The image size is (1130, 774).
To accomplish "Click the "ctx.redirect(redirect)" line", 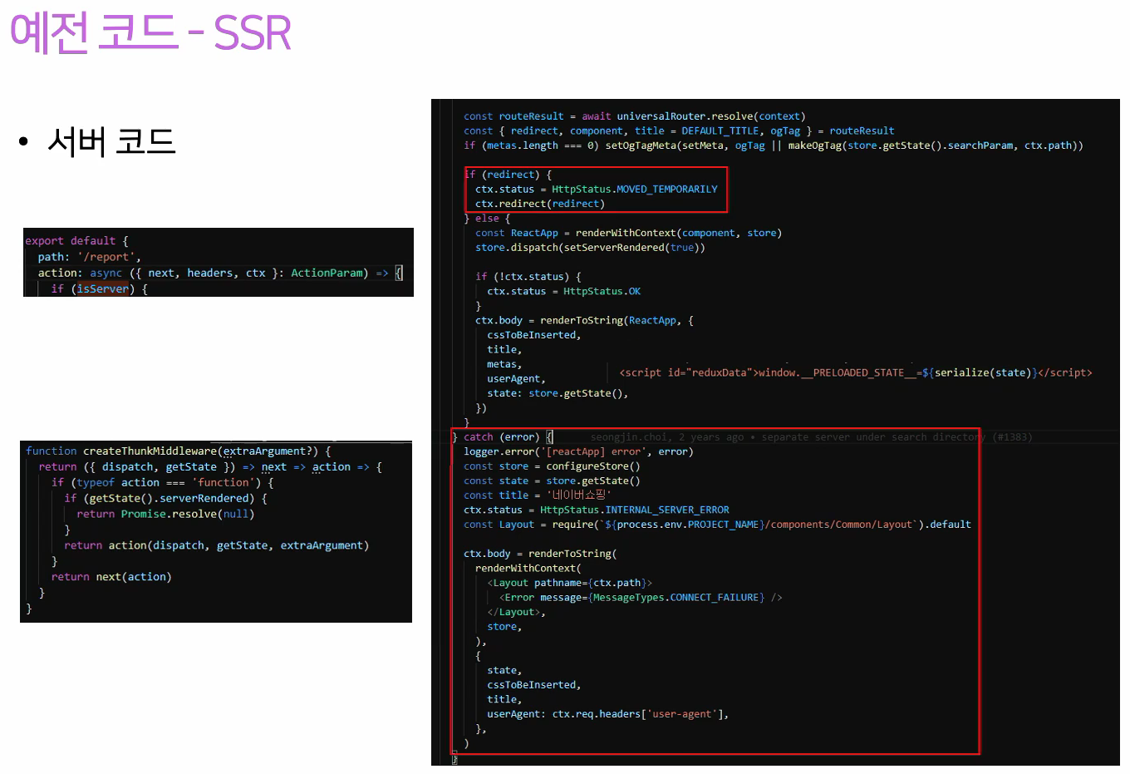I will tap(540, 204).
